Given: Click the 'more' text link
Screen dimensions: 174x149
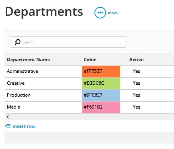Looking at the screenshot, I should point(113,13).
